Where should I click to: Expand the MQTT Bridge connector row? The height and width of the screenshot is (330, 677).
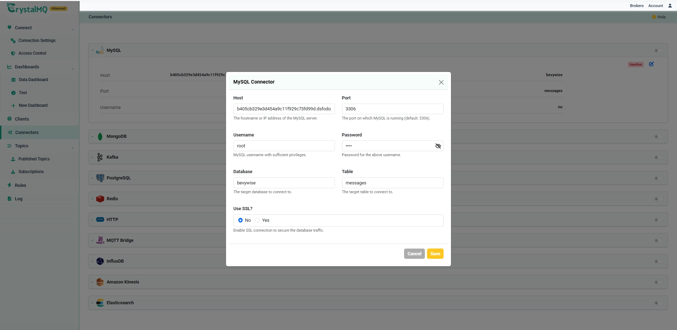[x=92, y=240]
